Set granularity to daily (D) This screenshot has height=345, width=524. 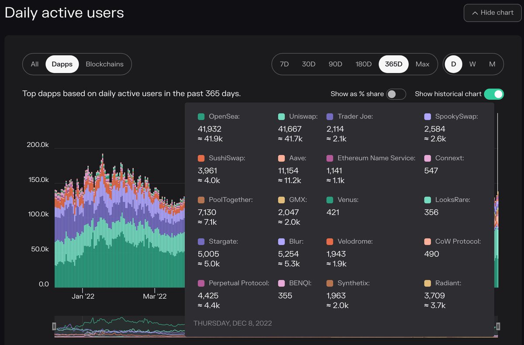(453, 64)
